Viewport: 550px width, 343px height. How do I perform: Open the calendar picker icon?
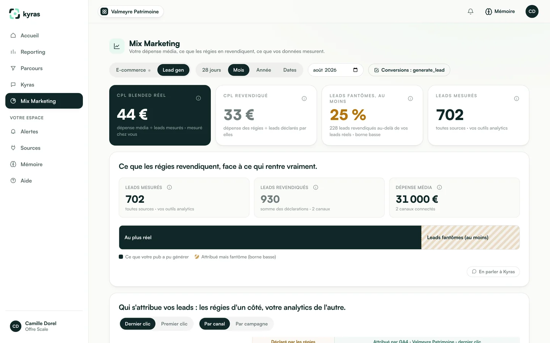point(355,70)
